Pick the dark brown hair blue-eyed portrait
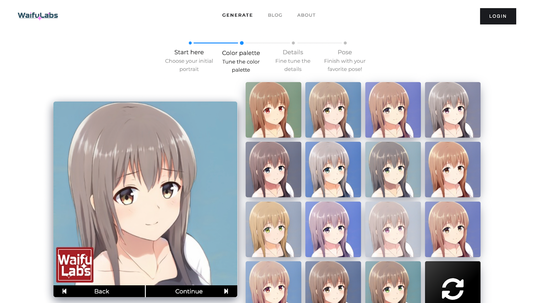This screenshot has width=534, height=303. pos(273,169)
